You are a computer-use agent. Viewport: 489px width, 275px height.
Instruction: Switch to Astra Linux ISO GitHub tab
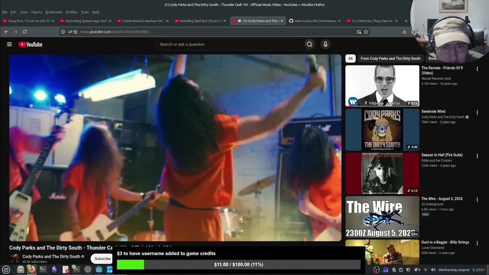tap(315, 21)
